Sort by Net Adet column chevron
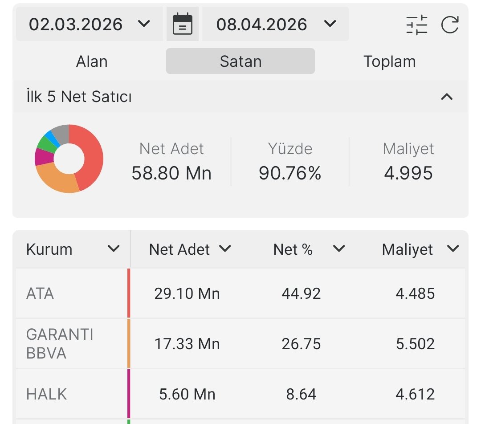The width and height of the screenshot is (481, 424). coord(225,249)
